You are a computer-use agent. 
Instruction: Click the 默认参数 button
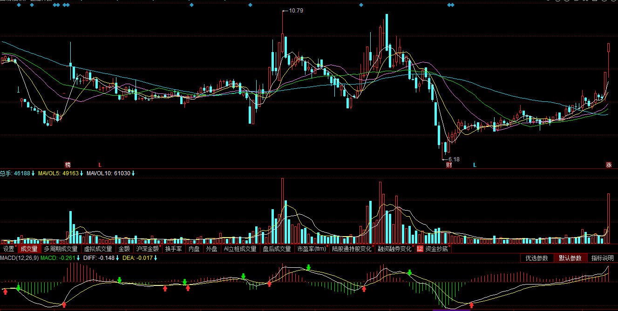[x=570, y=258]
